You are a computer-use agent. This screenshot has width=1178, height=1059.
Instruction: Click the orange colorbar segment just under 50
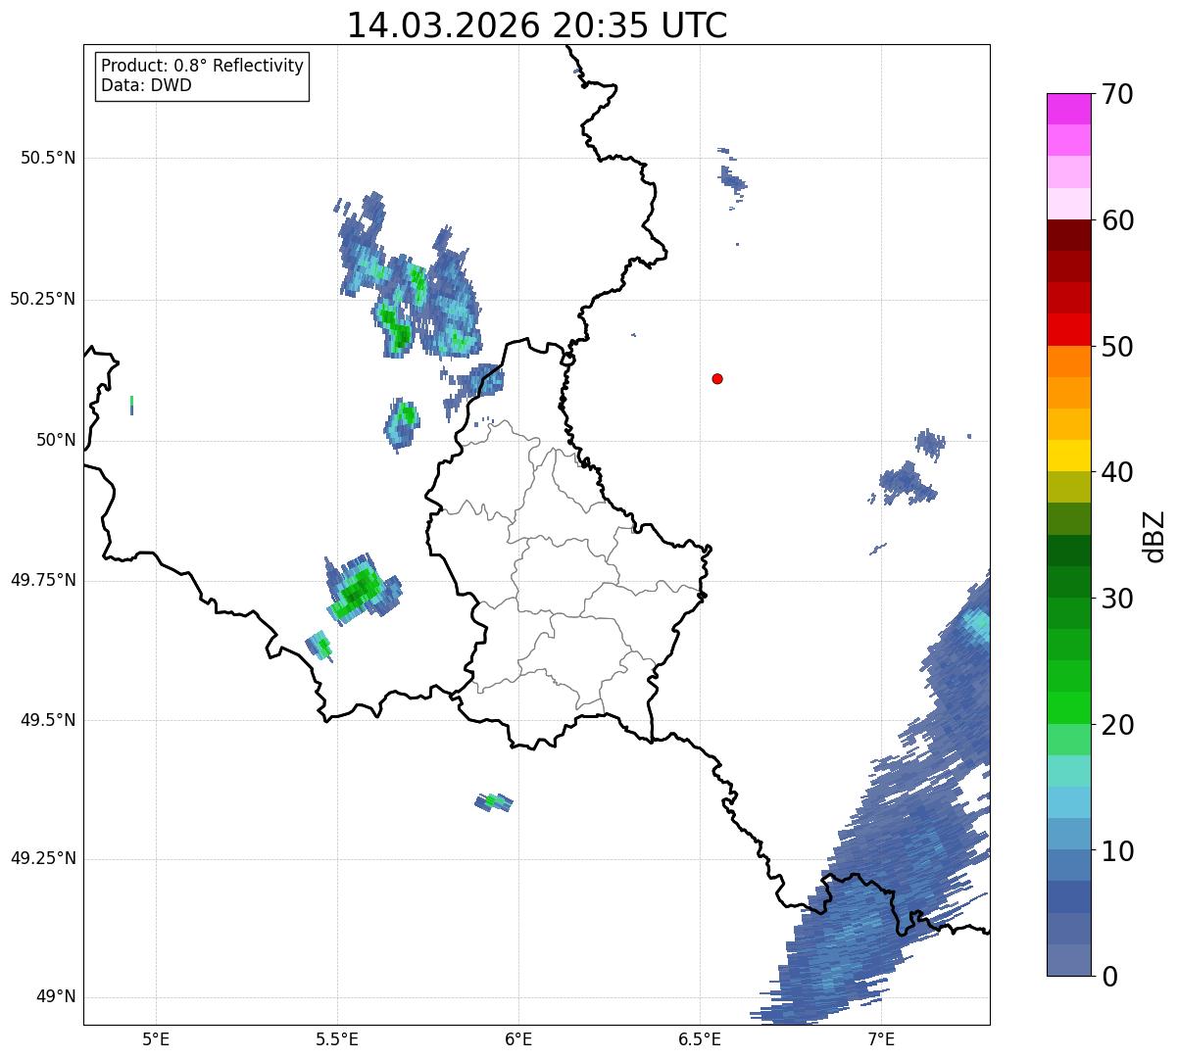coord(1068,361)
